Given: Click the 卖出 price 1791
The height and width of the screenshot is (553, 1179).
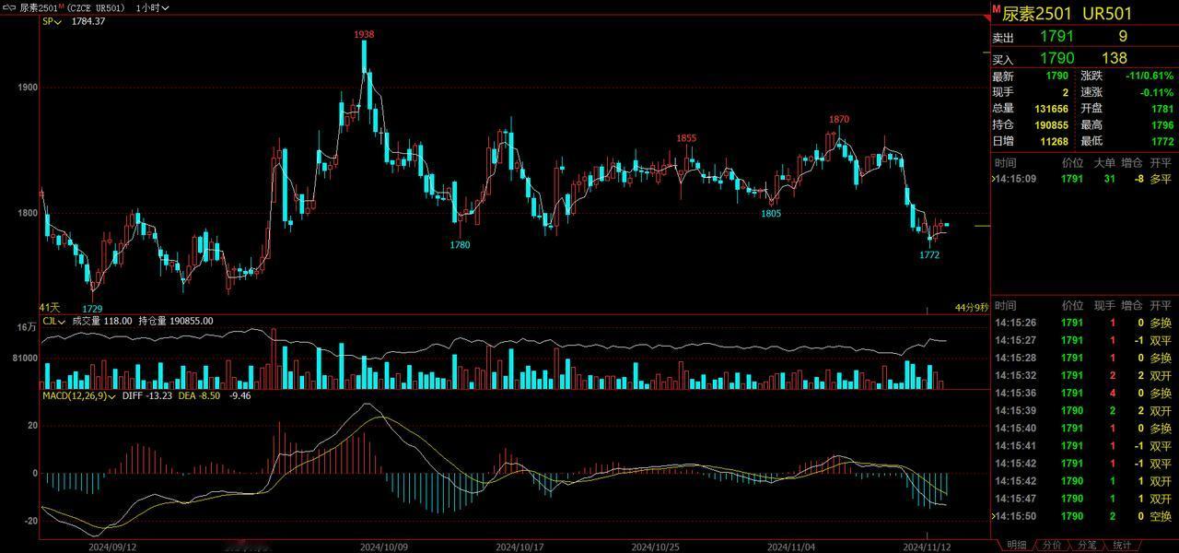Looking at the screenshot, I should click(x=1056, y=37).
